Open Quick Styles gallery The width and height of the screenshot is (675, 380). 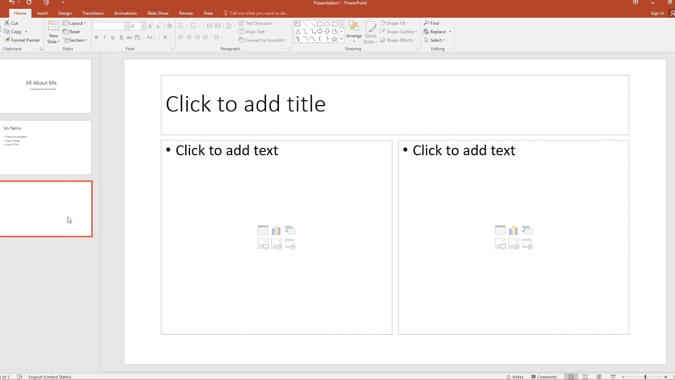pyautogui.click(x=370, y=33)
